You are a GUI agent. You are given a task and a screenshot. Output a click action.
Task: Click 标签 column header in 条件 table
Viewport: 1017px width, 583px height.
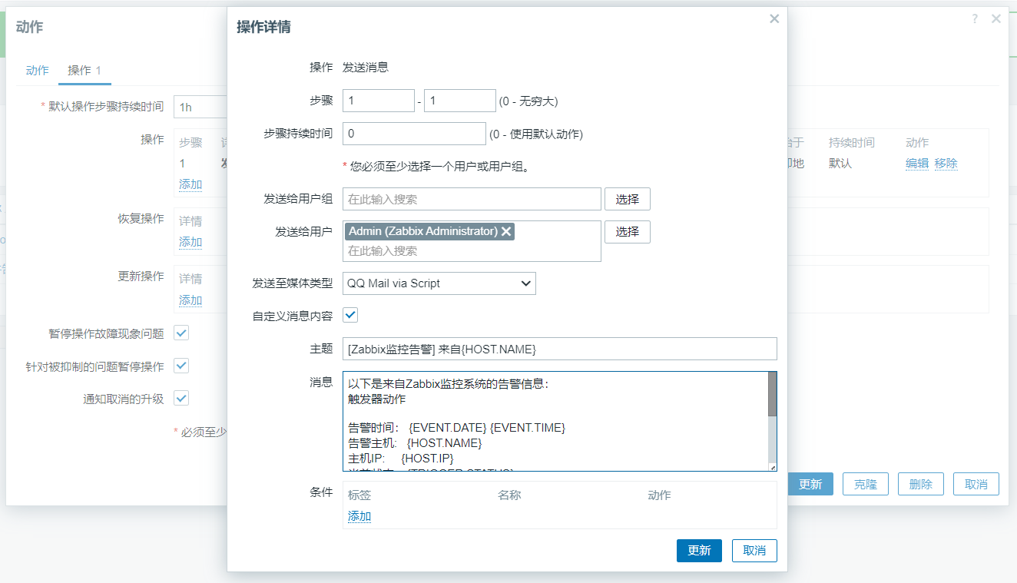359,495
